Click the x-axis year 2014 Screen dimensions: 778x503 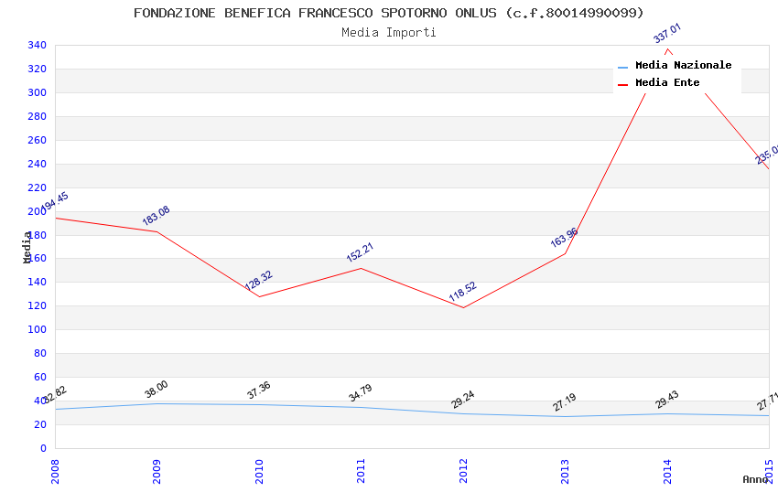[x=667, y=471]
